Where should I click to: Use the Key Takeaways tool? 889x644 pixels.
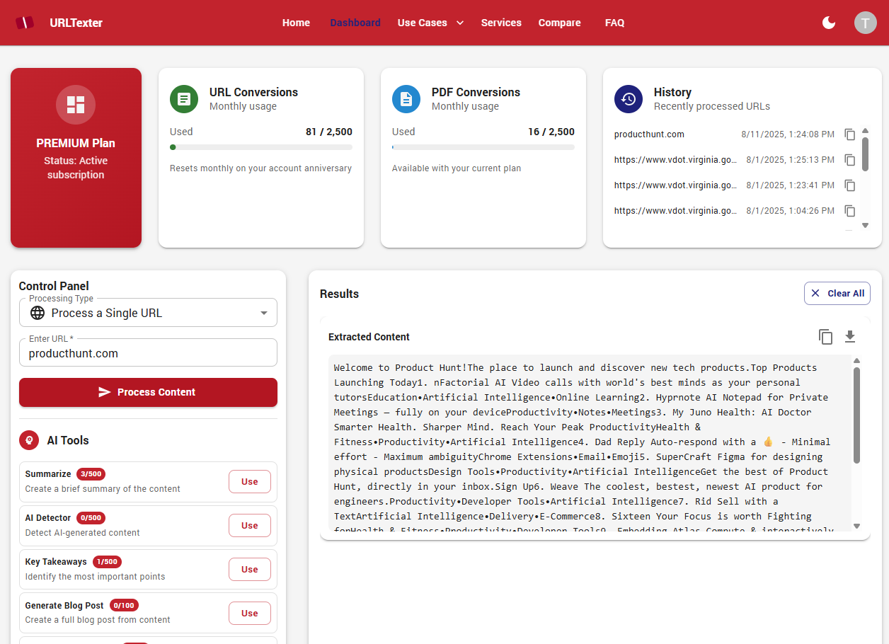(249, 569)
